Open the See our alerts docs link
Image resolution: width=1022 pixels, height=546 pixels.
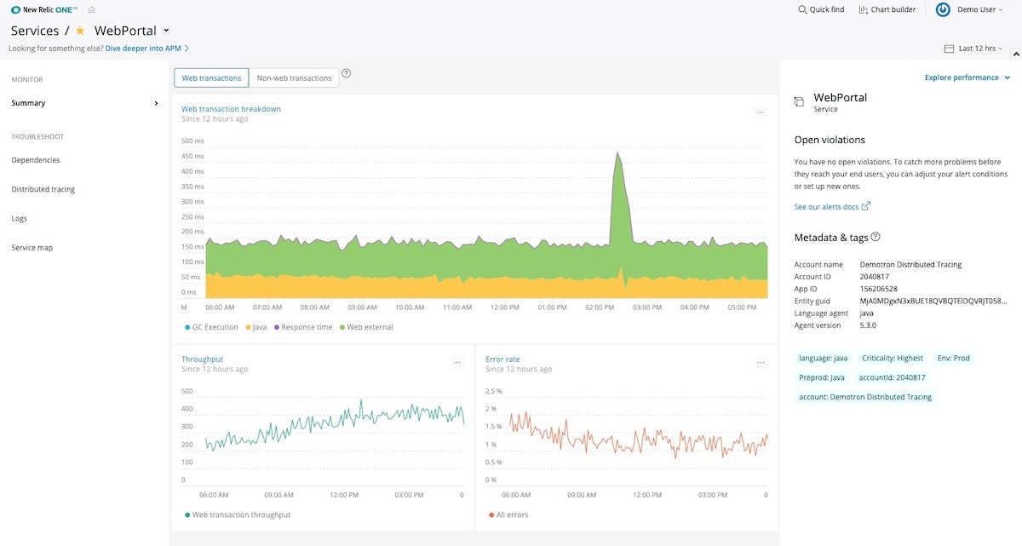(832, 207)
